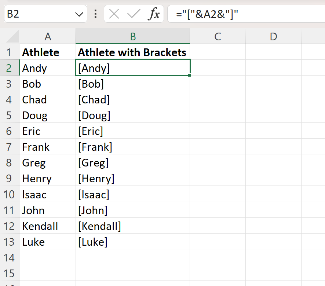Click the fill handle of cell B2

(190, 76)
